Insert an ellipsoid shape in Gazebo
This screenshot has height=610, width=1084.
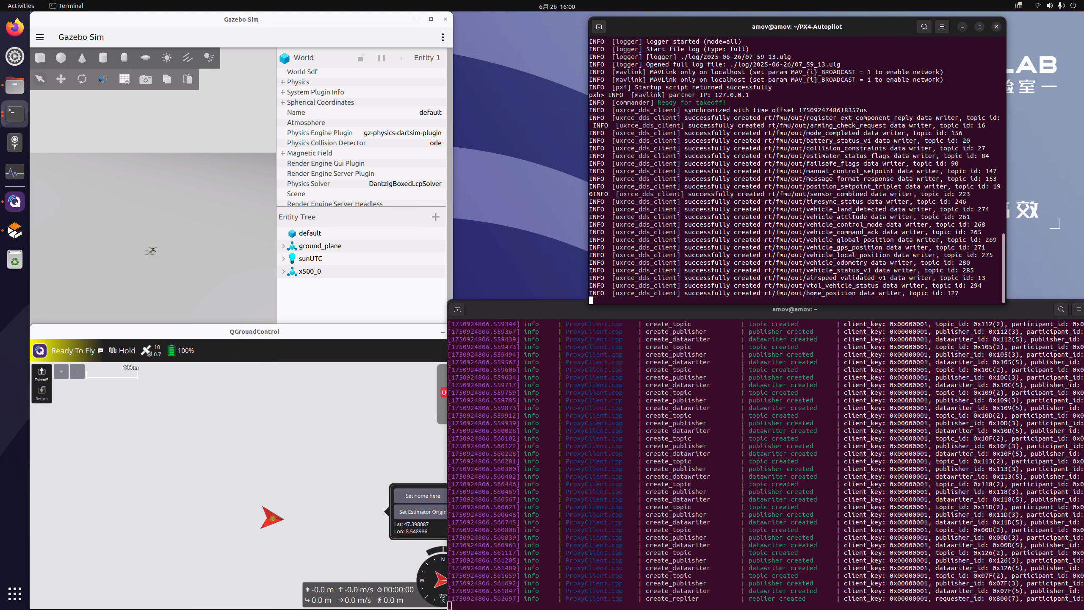tap(145, 58)
